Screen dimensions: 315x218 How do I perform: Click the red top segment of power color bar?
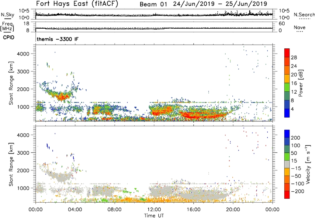tap(287, 53)
